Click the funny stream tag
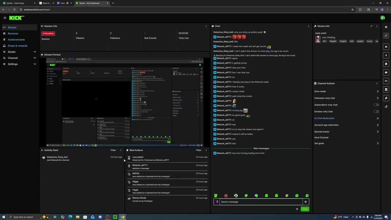391x220 pixels. click(370, 41)
